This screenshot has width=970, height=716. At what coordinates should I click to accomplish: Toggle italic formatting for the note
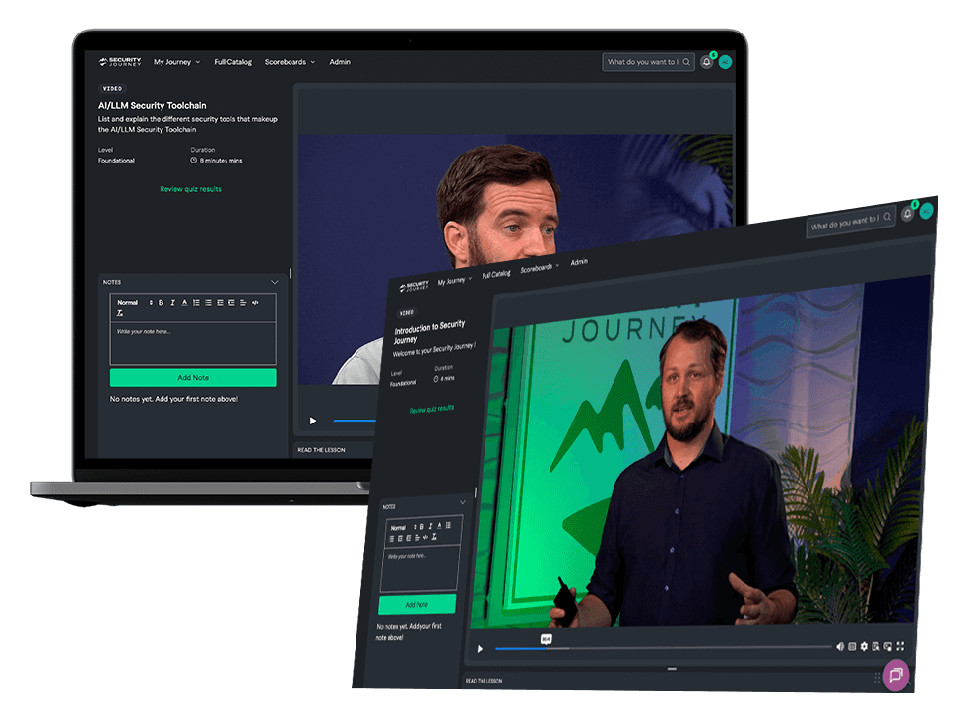172,302
